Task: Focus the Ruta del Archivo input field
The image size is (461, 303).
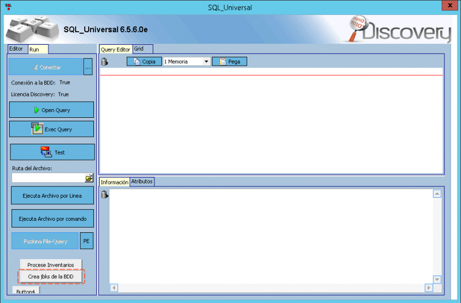Action: point(48,178)
